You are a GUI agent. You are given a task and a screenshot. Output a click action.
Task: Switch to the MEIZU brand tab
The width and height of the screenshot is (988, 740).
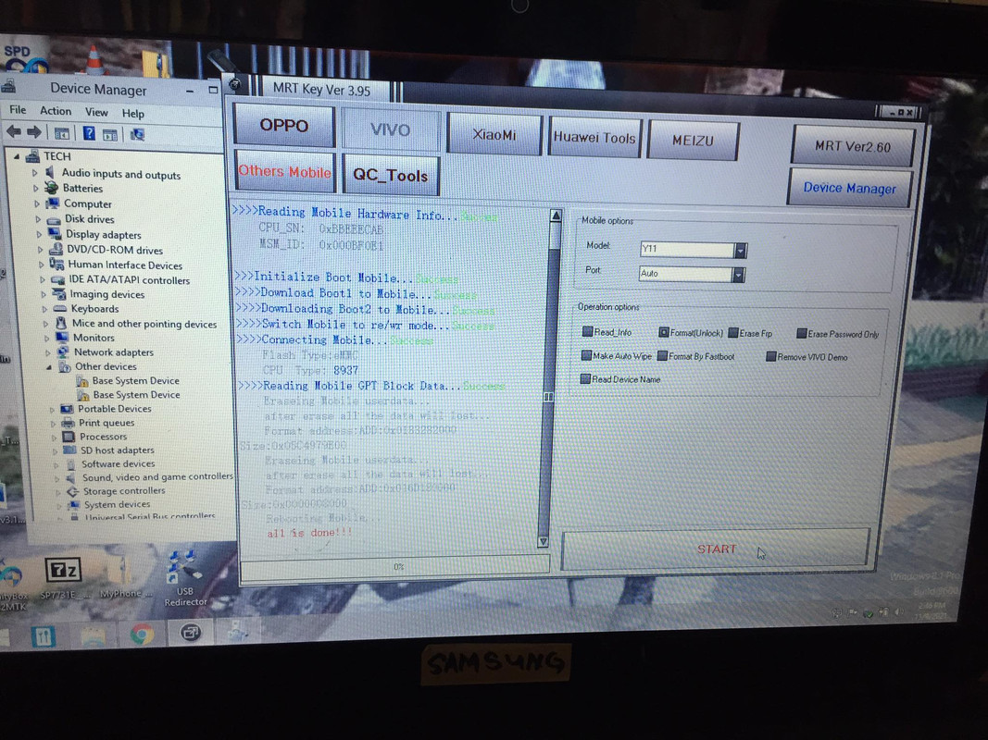(694, 141)
